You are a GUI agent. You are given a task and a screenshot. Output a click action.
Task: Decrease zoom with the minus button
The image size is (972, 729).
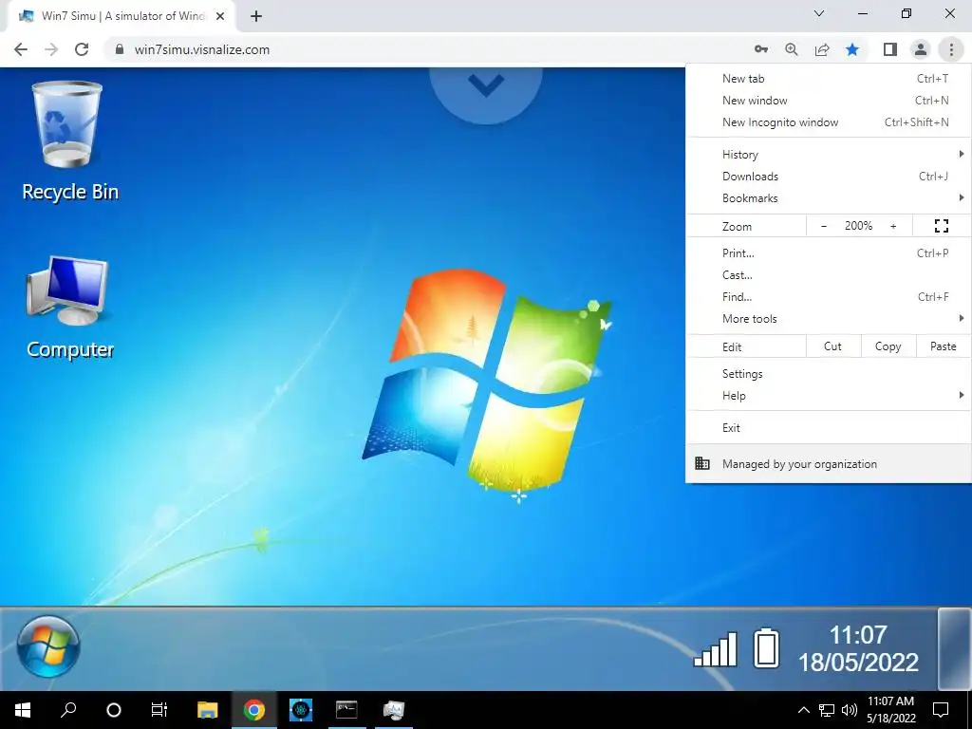(824, 226)
